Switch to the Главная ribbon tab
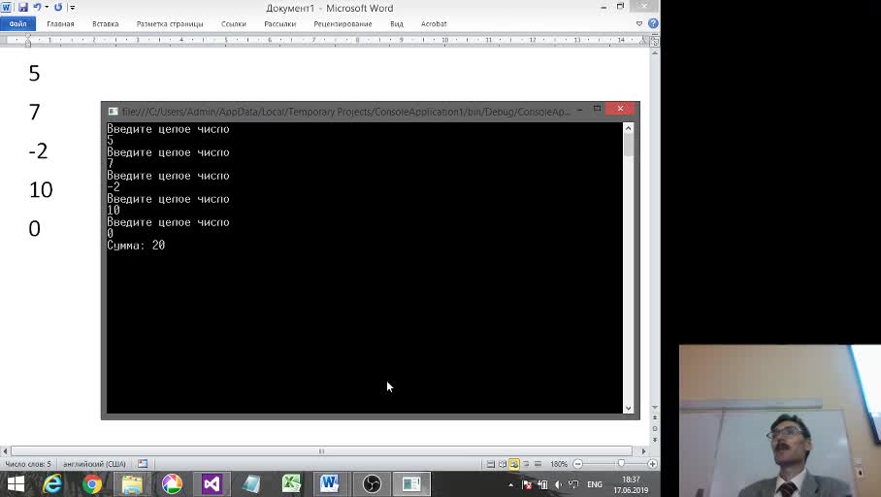Image resolution: width=881 pixels, height=497 pixels. (61, 23)
